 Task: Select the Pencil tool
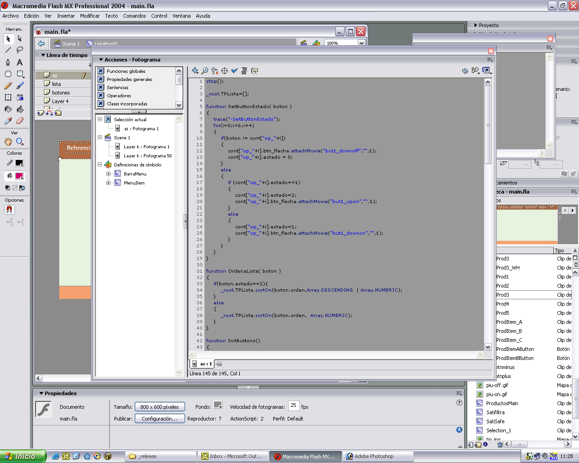click(8, 85)
